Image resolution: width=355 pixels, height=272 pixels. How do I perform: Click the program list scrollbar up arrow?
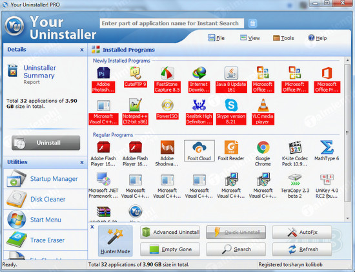coord(347,60)
